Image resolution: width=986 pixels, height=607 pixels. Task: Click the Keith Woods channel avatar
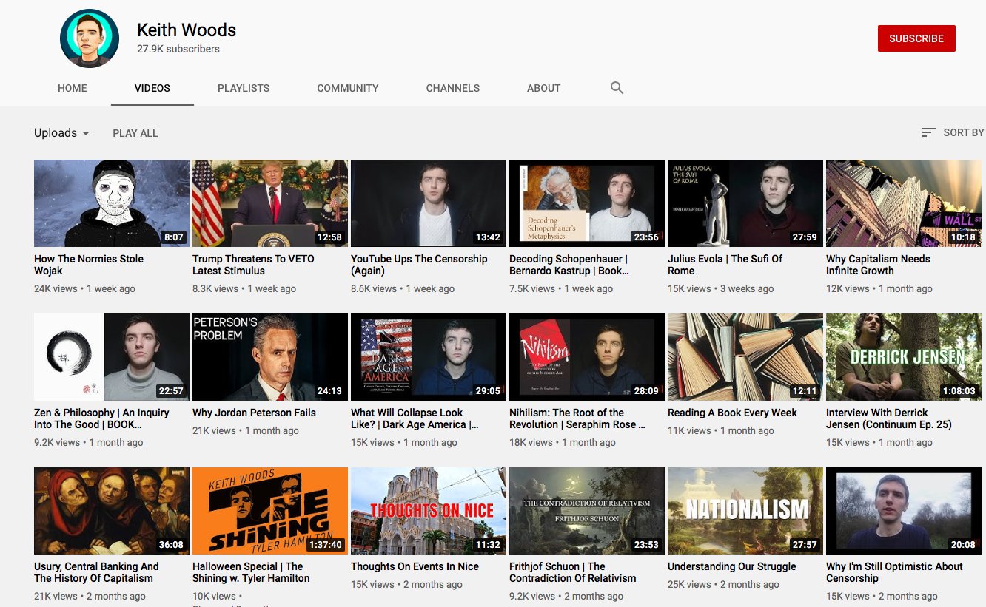tap(90, 38)
